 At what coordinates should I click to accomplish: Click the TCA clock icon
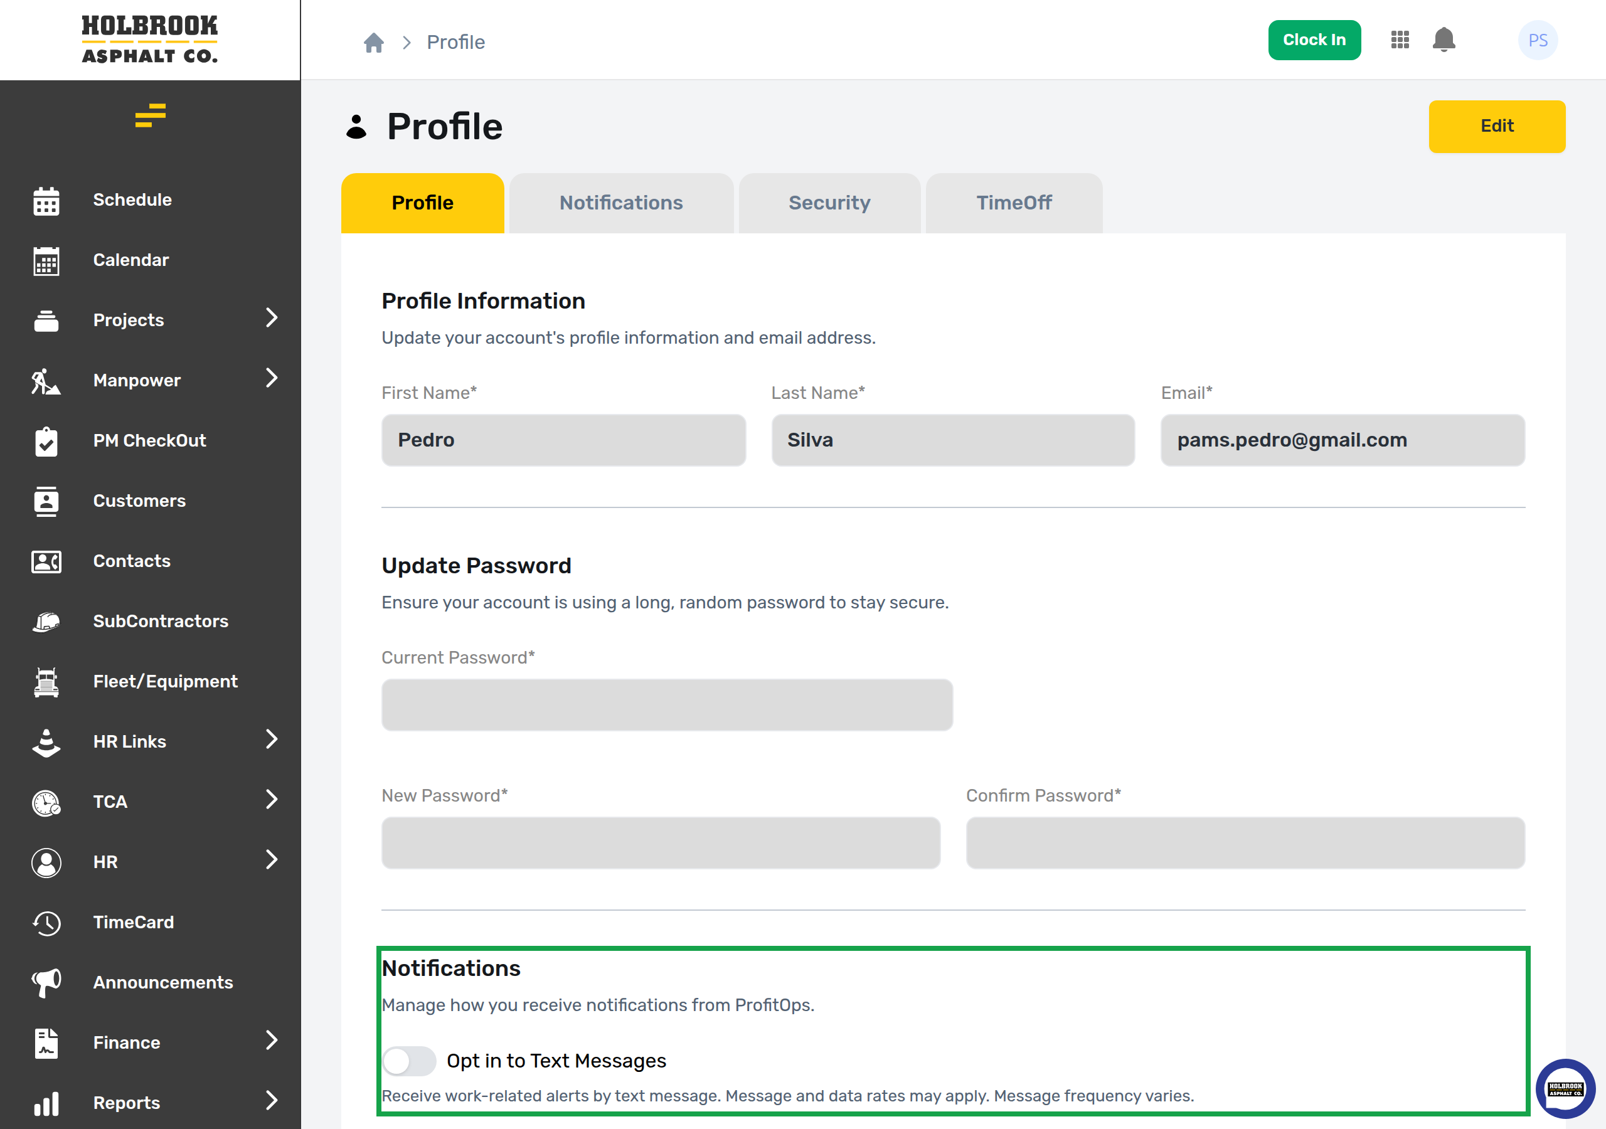46,802
